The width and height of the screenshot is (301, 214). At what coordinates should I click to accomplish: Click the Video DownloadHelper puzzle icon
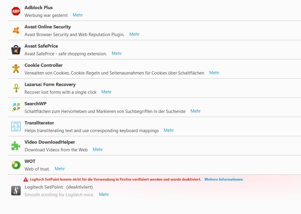click(16, 146)
